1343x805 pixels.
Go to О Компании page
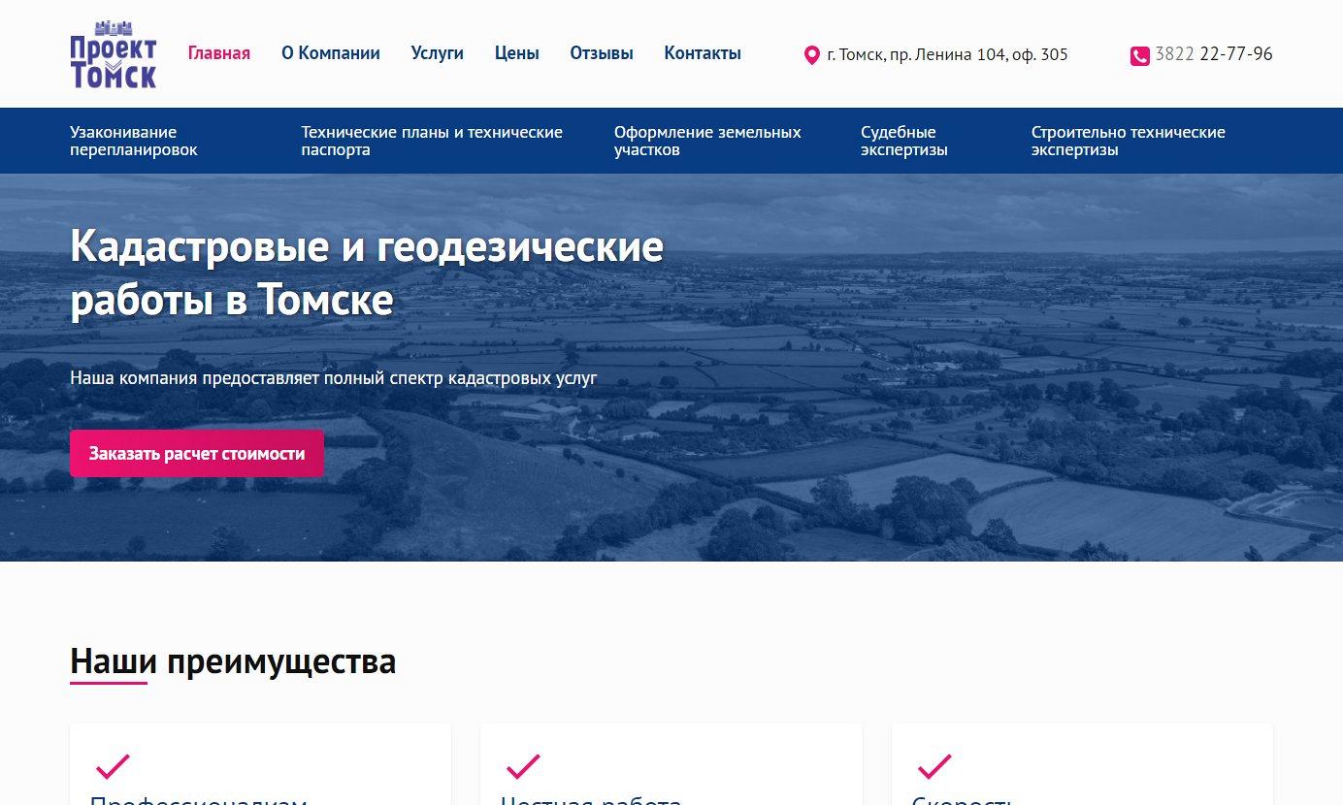click(x=330, y=53)
